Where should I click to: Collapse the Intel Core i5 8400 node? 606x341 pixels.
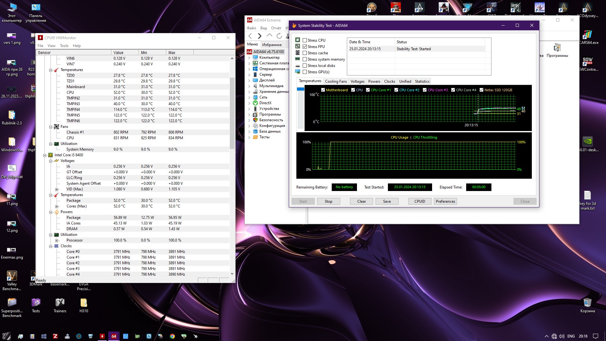(x=45, y=155)
